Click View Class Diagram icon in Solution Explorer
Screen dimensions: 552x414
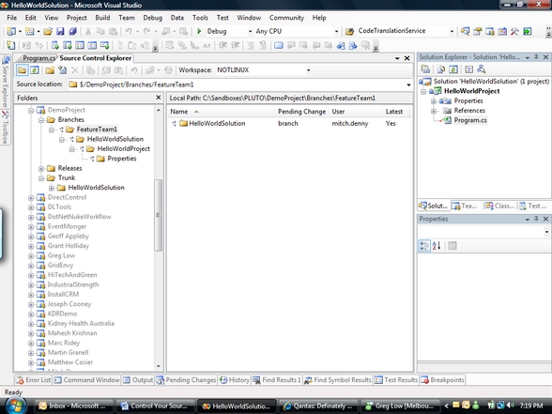click(x=482, y=69)
